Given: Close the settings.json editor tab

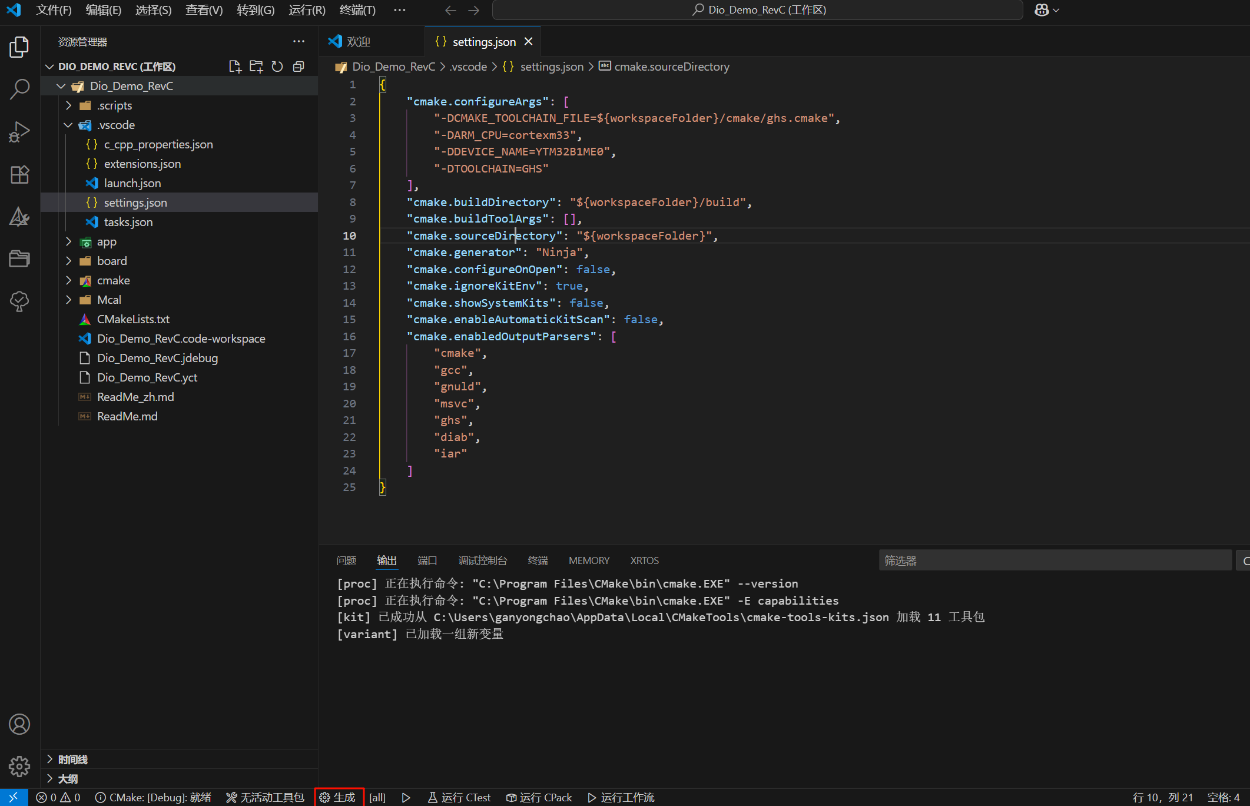Looking at the screenshot, I should pyautogui.click(x=528, y=41).
